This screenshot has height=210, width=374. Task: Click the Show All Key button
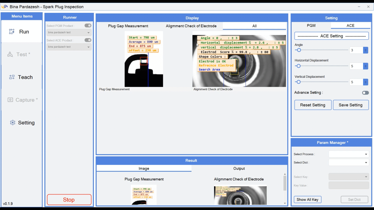[x=307, y=200]
